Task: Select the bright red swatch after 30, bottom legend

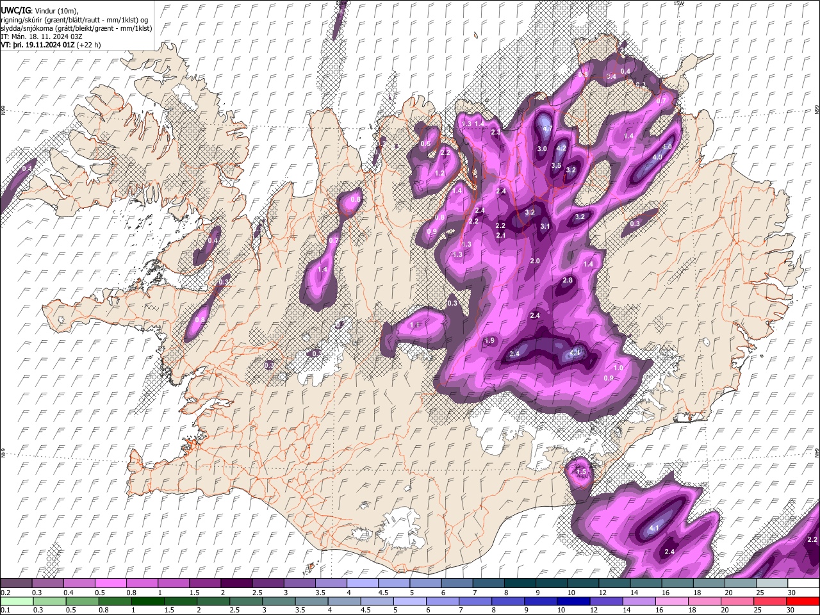Action: tap(804, 601)
